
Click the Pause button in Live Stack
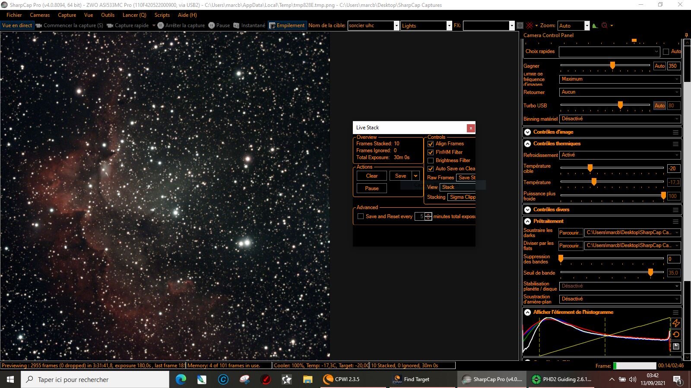click(372, 188)
